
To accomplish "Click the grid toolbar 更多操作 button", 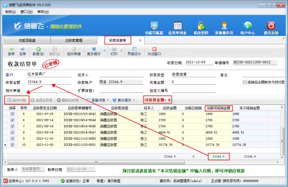I will (x=122, y=100).
